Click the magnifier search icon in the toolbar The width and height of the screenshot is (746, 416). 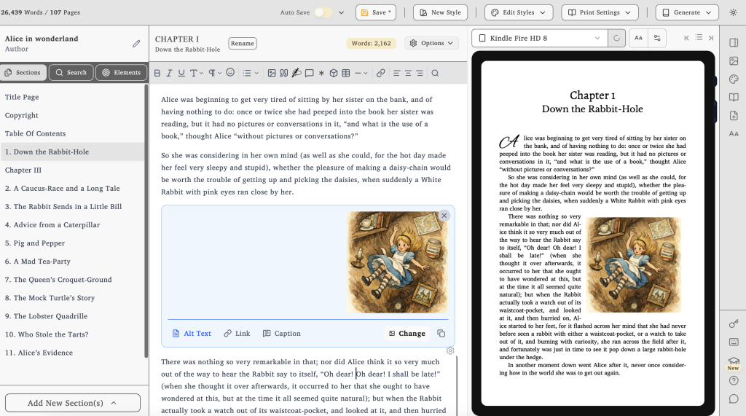coord(435,73)
